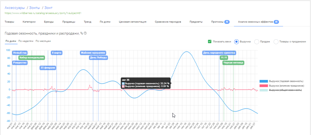Toggle red влияние праздников legend swatch
Image resolution: width=311 pixels, height=135 pixels.
[263, 86]
